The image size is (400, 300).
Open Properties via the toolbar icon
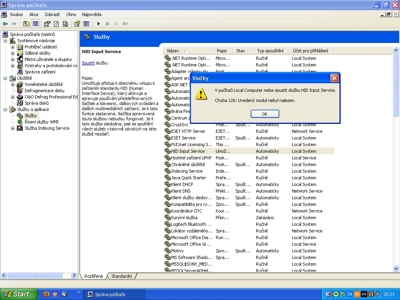(47, 24)
